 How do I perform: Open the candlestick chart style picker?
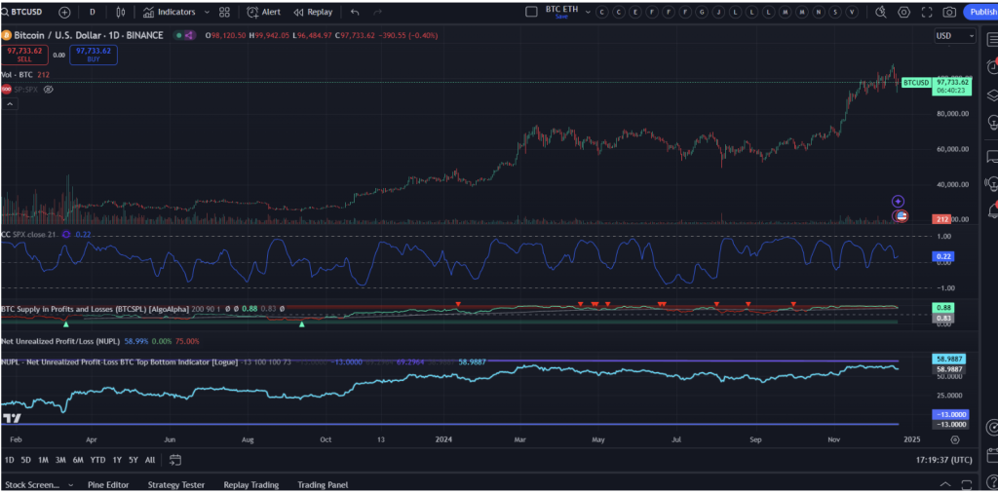121,13
